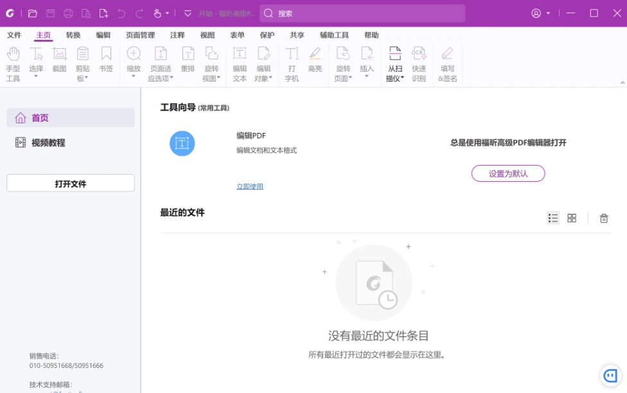The image size is (627, 393).
Task: Collapse the ribbon using the chevron arrow
Action: [622, 83]
